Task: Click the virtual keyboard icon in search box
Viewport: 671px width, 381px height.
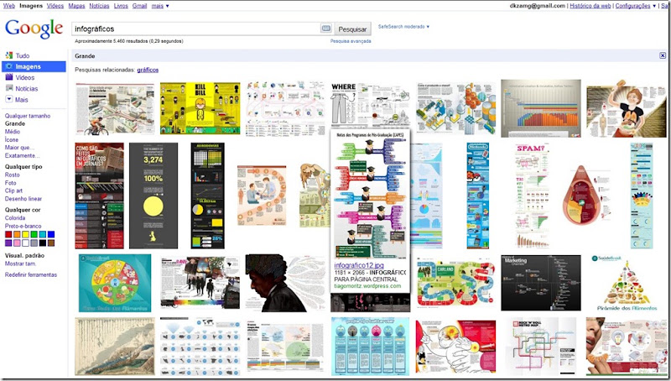Action: 326,29
